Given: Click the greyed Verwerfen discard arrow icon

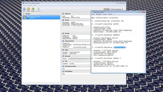Looking at the screenshot, I should point(38,9).
